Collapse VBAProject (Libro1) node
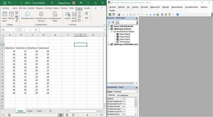Viewport: 213px width, 117px height. (109, 29)
